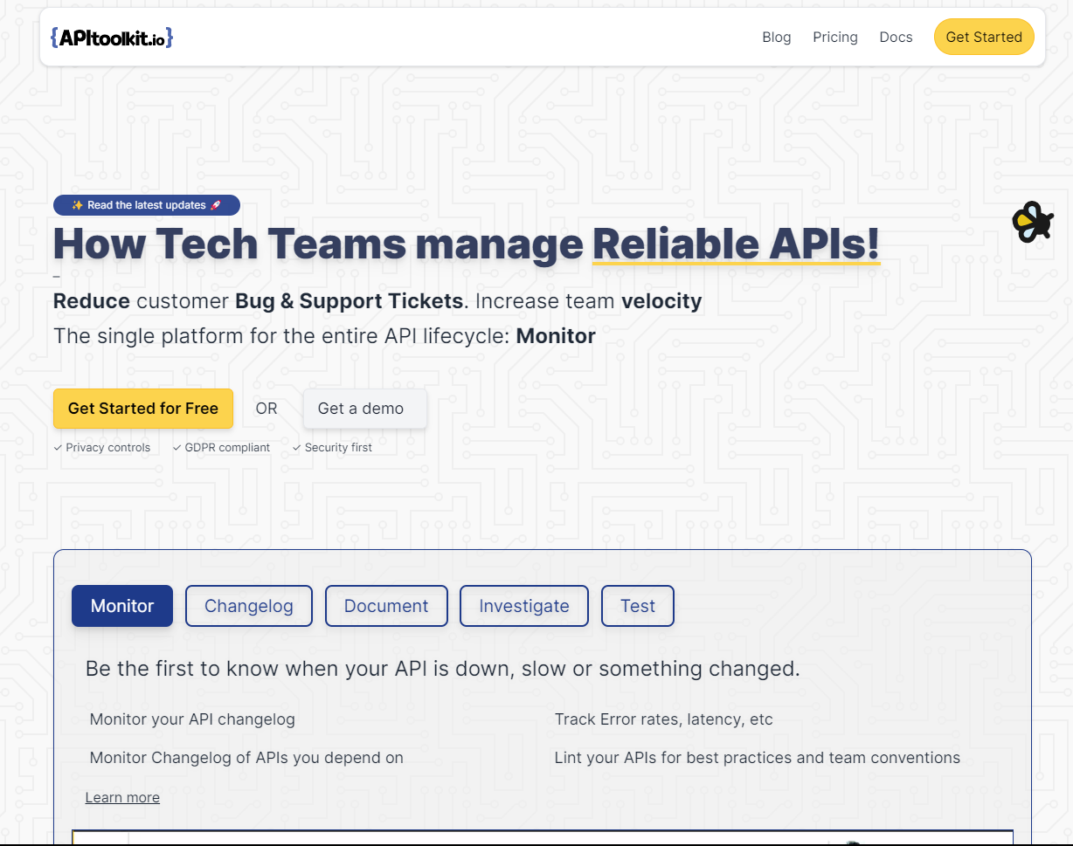Click the checkmark beside Security first
Image resolution: width=1073 pixels, height=846 pixels.
coord(297,447)
